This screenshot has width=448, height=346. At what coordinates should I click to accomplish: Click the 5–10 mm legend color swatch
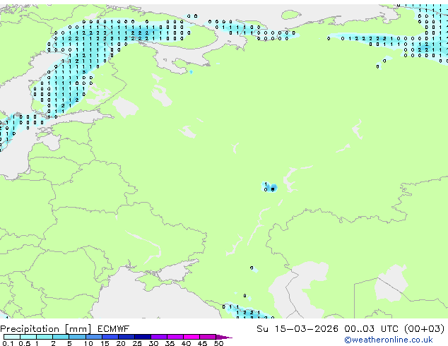click(x=77, y=337)
